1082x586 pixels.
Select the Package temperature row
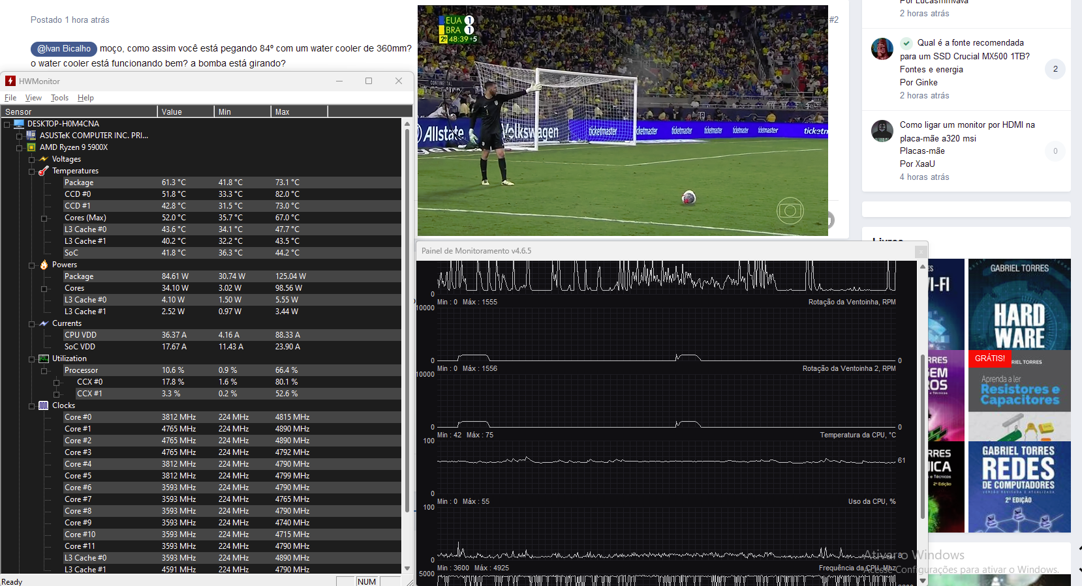pos(232,183)
